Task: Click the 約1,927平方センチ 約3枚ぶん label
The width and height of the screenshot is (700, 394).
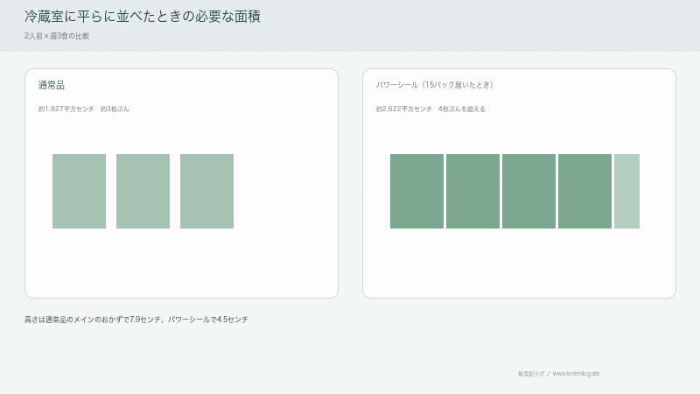Action: 84,109
